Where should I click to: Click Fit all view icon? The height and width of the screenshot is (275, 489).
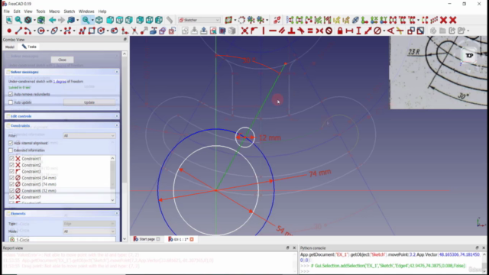click(9, 21)
